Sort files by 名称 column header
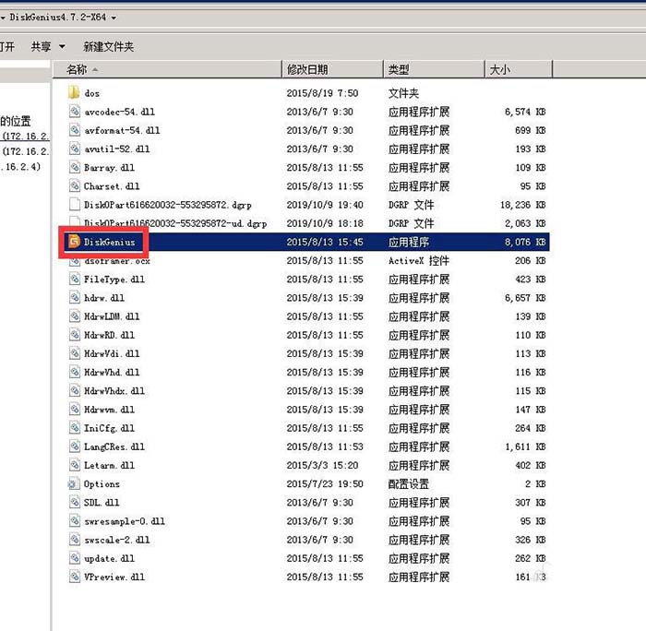This screenshot has height=631, width=646. [167, 69]
